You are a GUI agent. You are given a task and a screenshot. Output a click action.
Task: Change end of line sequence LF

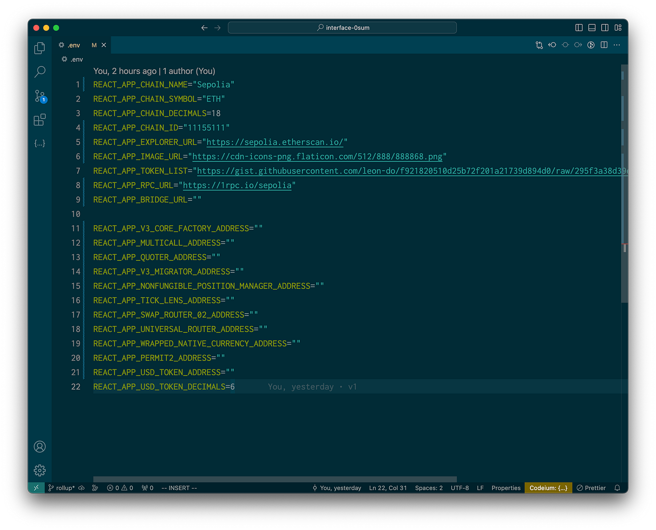coord(480,488)
